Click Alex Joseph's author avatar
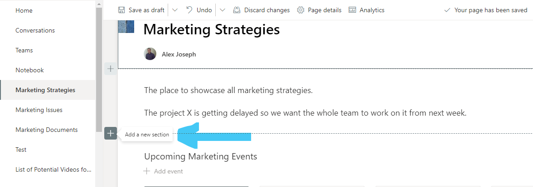 pos(150,54)
